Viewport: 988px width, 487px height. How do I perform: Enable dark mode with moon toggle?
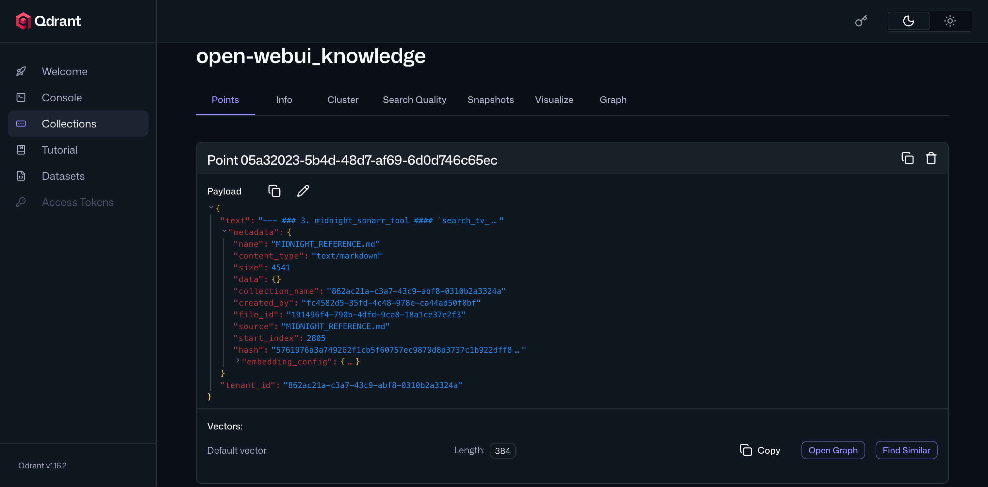click(908, 21)
